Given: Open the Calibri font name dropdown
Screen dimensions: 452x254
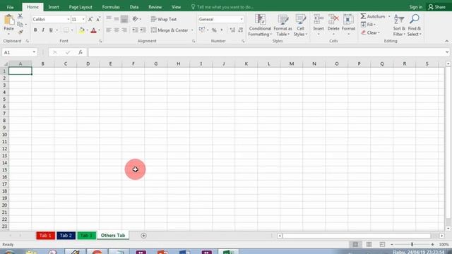Looking at the screenshot, I should [x=69, y=19].
